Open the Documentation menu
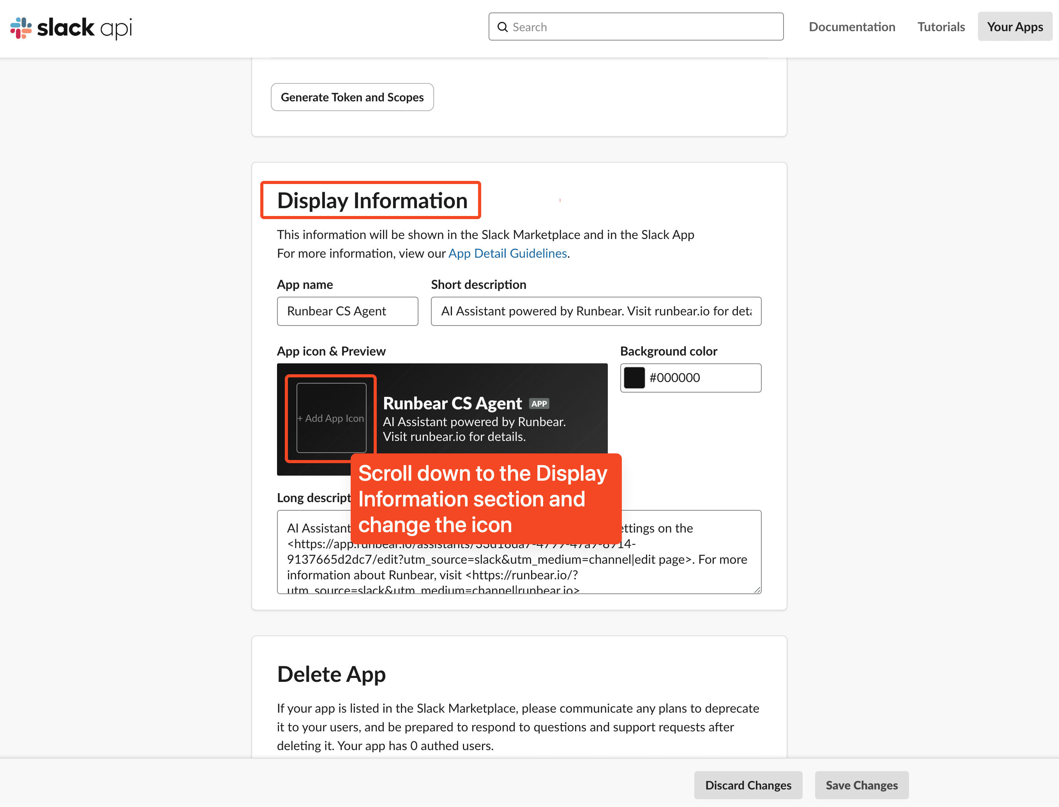Screen dimensions: 1059x807 852,27
